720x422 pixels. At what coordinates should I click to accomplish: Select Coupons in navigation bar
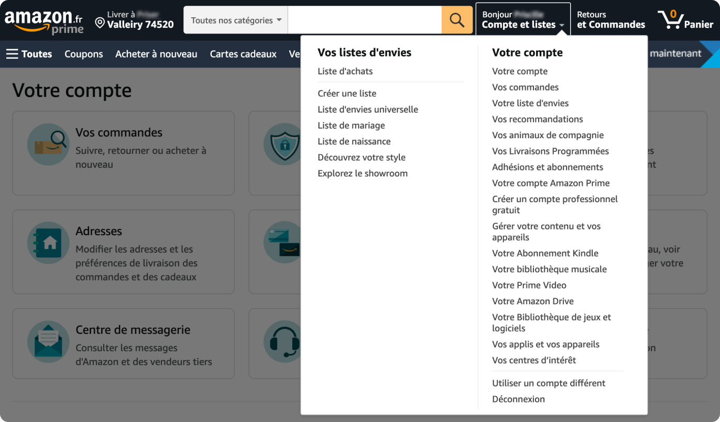pos(84,54)
